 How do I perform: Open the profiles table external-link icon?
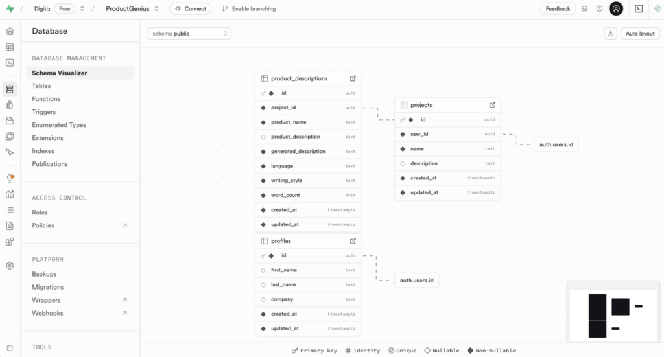(x=353, y=240)
